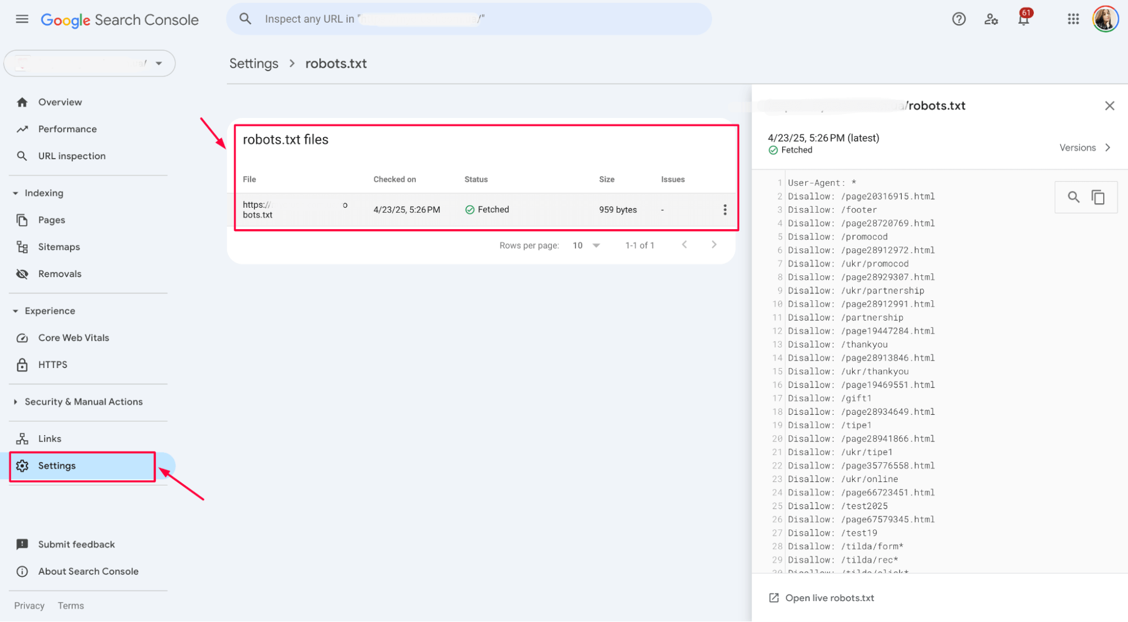The width and height of the screenshot is (1128, 622).
Task: Click the Settings gear icon
Action: pyautogui.click(x=22, y=466)
